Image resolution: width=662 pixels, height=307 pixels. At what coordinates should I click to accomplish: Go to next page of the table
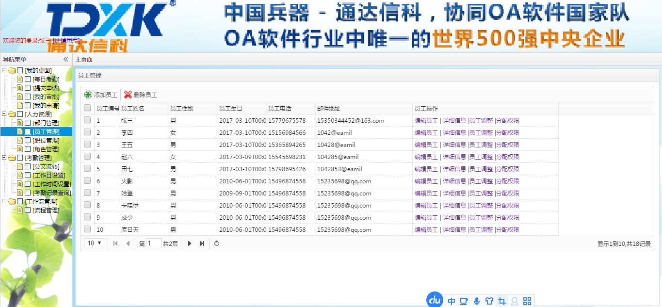190,243
